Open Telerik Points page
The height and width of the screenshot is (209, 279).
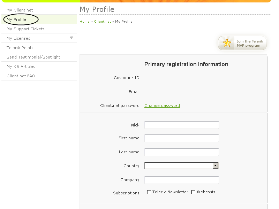click(x=20, y=48)
